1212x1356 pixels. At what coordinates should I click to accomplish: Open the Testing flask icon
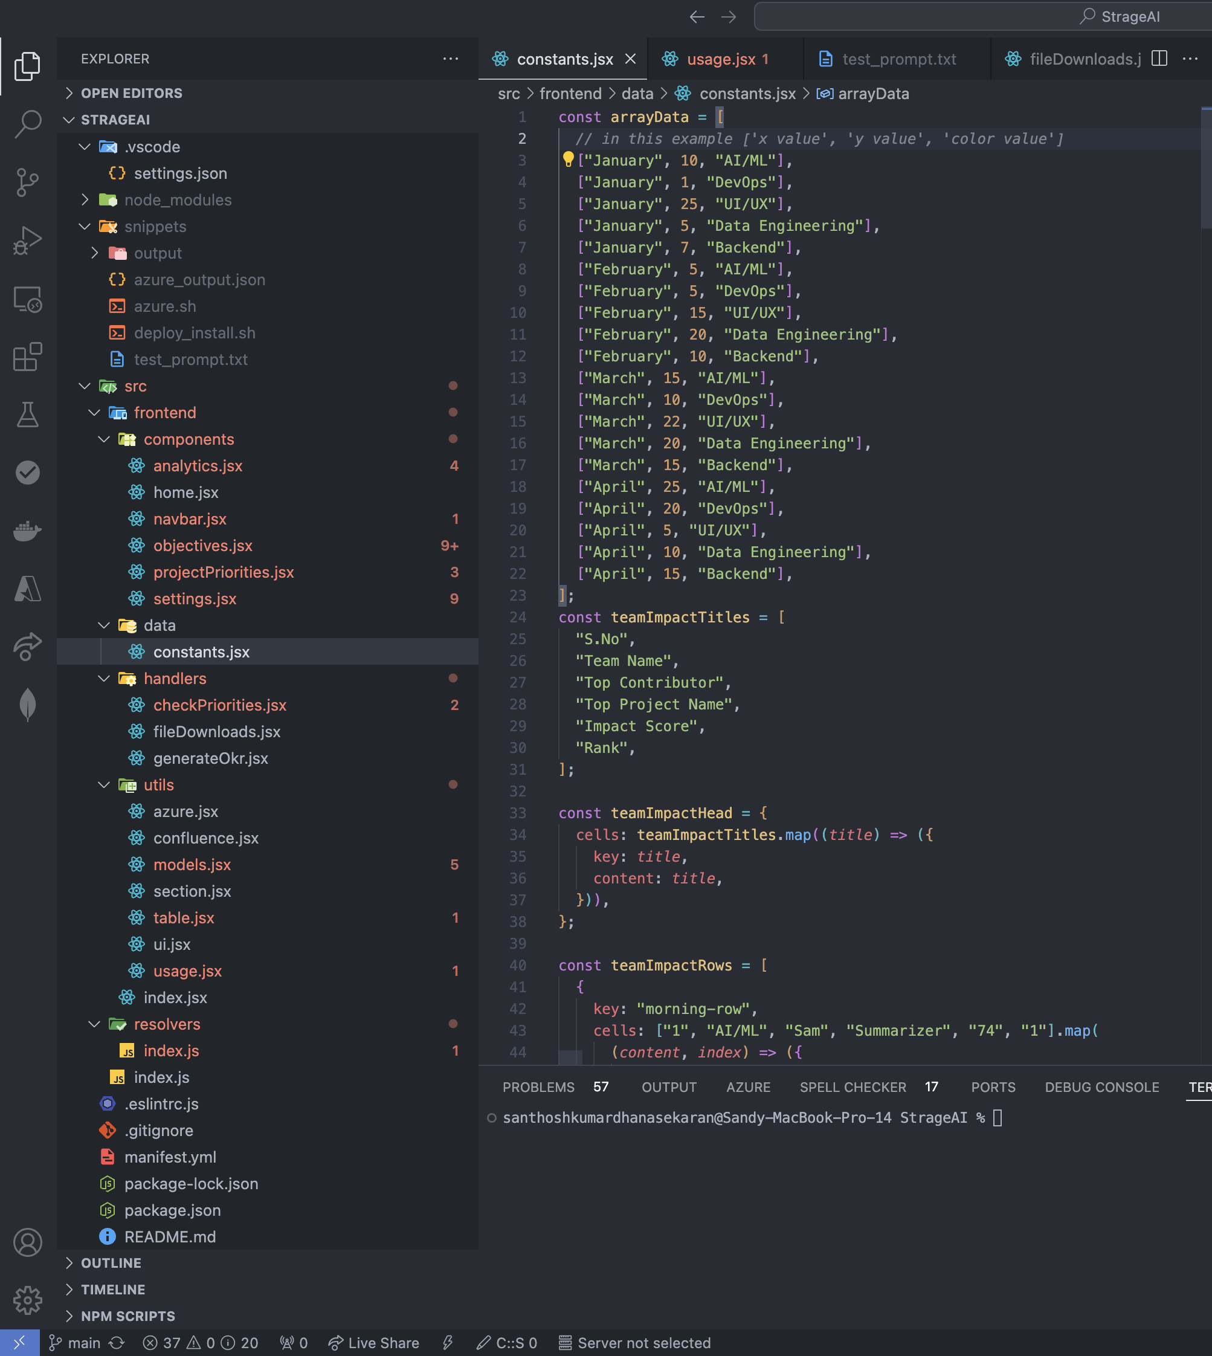pyautogui.click(x=27, y=415)
